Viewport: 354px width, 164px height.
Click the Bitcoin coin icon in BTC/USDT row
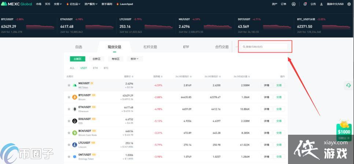75,97
